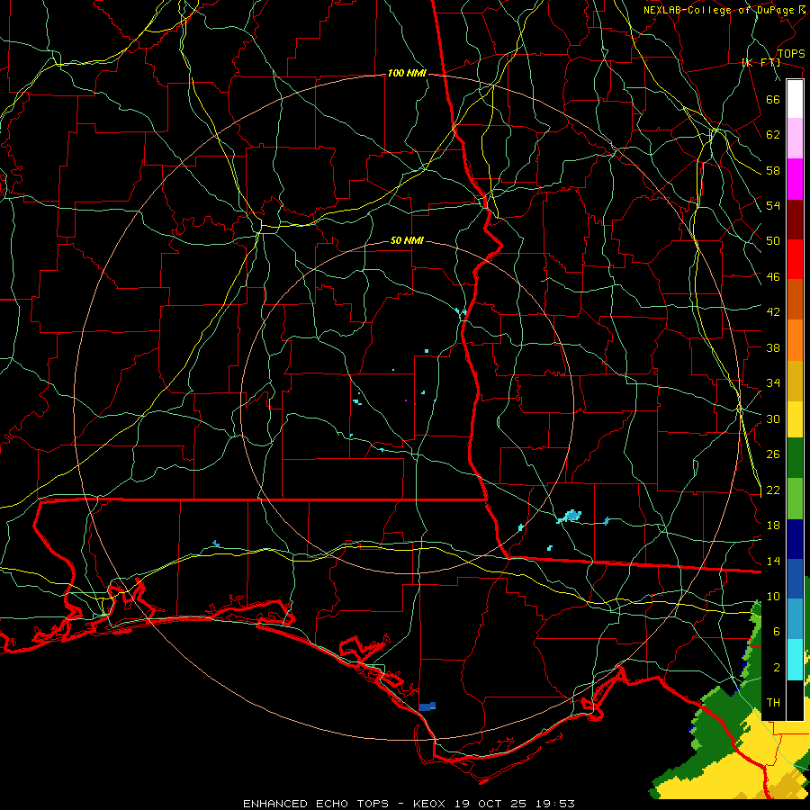Click the legend value 46
Screen dimensions: 810x810
pyautogui.click(x=773, y=277)
